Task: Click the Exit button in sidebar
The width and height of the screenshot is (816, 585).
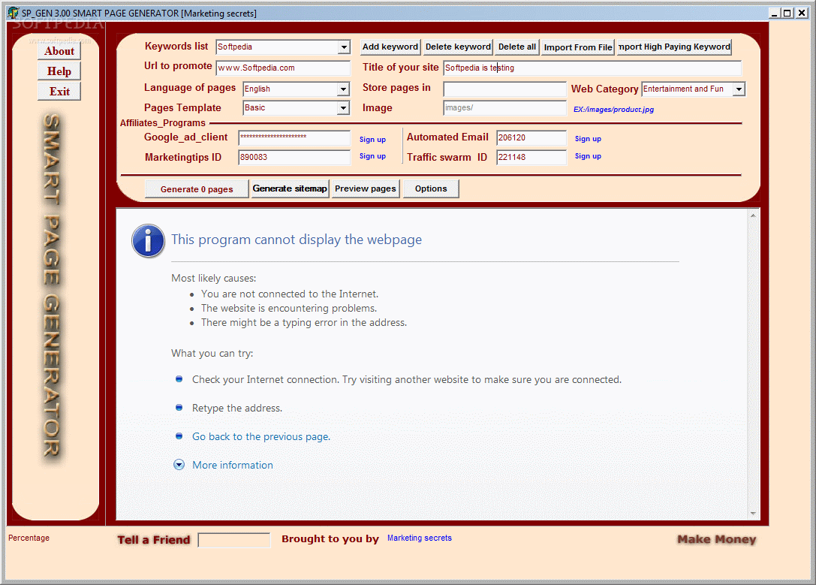Action: 59,92
